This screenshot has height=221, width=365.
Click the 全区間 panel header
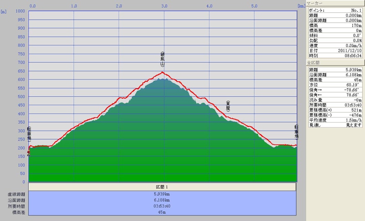335,62
